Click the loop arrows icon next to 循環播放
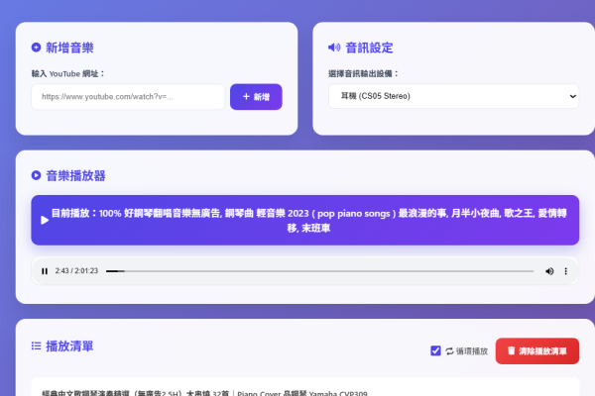 click(x=449, y=350)
